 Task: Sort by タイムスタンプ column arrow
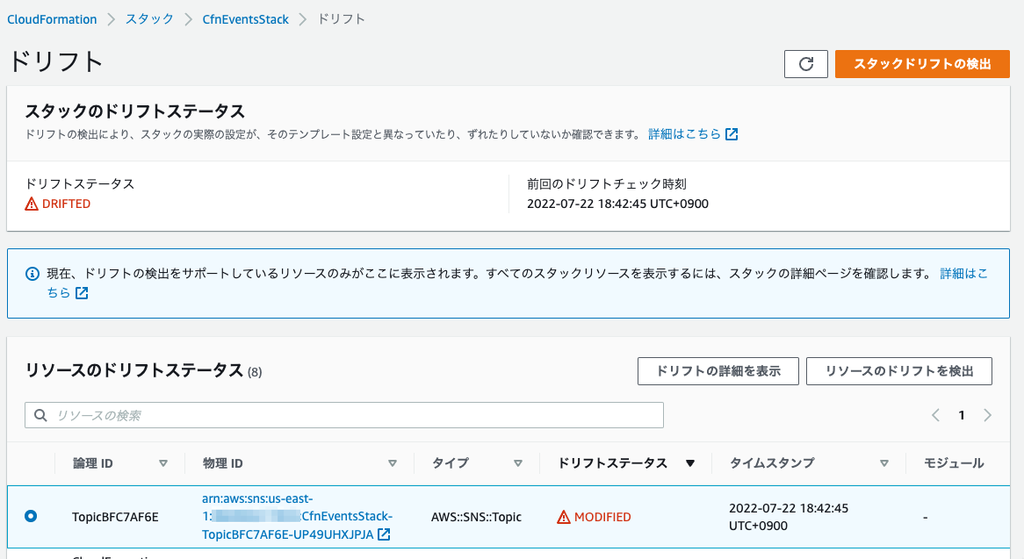(884, 463)
